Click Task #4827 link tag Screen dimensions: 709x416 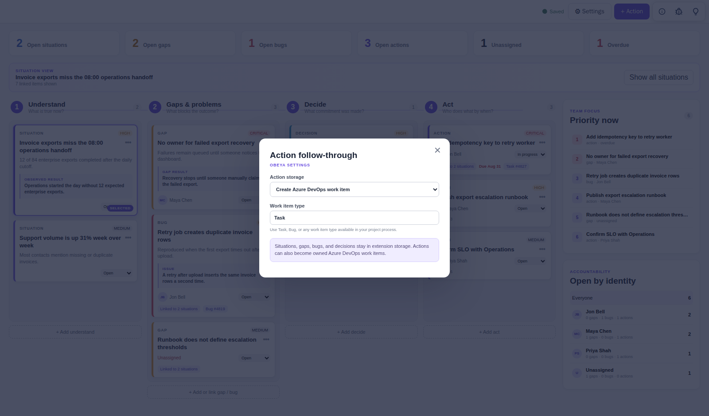point(516,166)
